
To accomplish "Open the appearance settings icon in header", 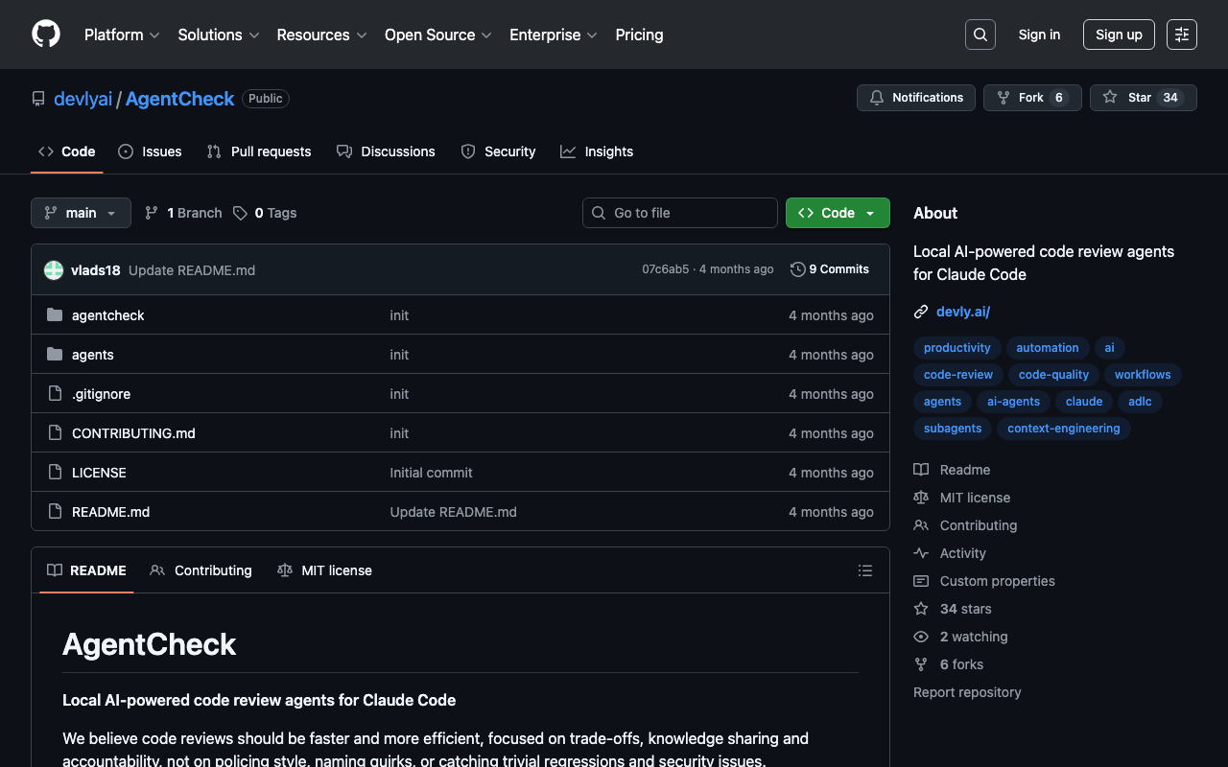I will (x=1181, y=35).
